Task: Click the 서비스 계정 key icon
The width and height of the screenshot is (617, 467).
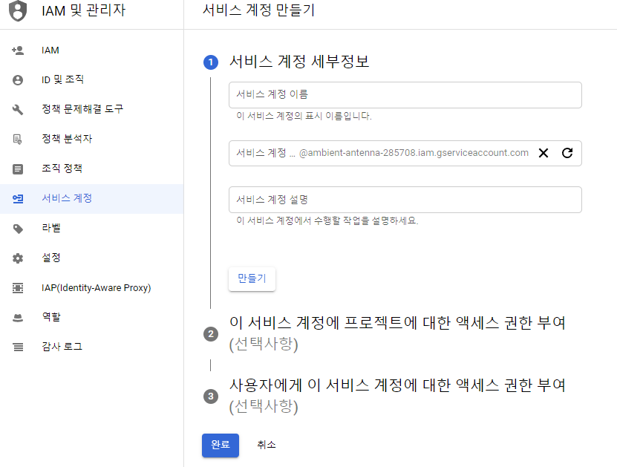Action: coord(18,199)
